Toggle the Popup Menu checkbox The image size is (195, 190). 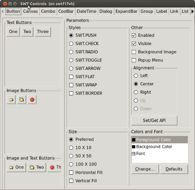(x=134, y=60)
